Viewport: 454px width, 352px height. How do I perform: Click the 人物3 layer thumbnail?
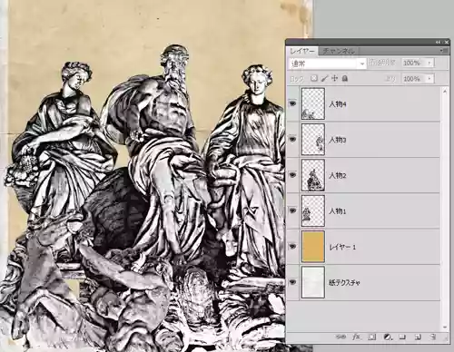[313, 140]
